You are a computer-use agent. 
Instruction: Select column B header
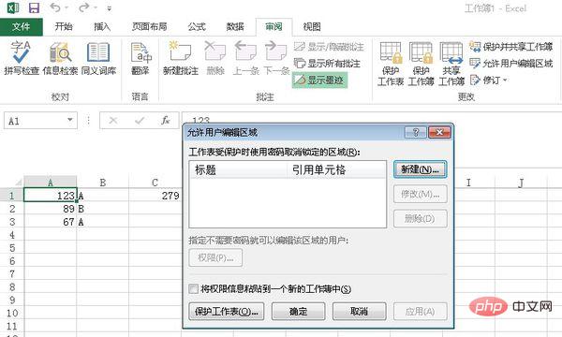(102, 183)
